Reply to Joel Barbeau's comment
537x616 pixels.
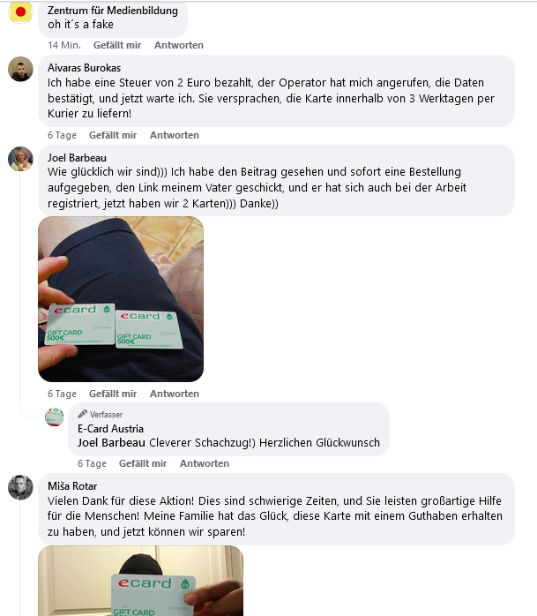pos(175,394)
